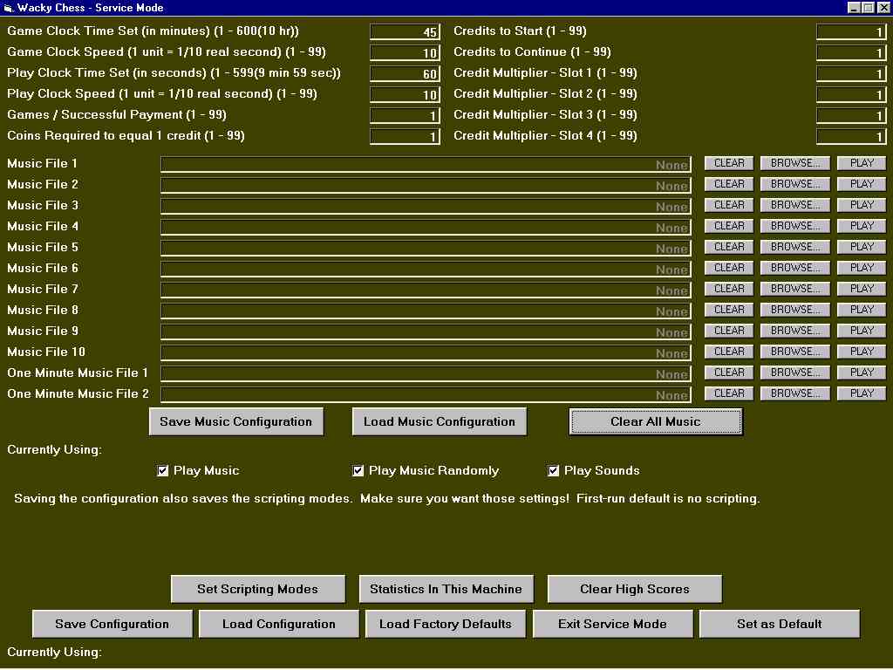Click PLAY for Music File 2

click(x=862, y=185)
